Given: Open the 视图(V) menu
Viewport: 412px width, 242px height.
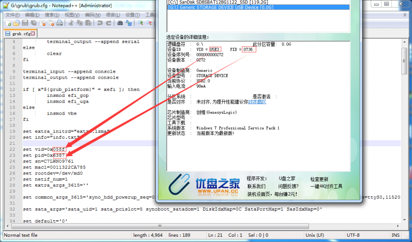Looking at the screenshot, I should tap(72, 15).
